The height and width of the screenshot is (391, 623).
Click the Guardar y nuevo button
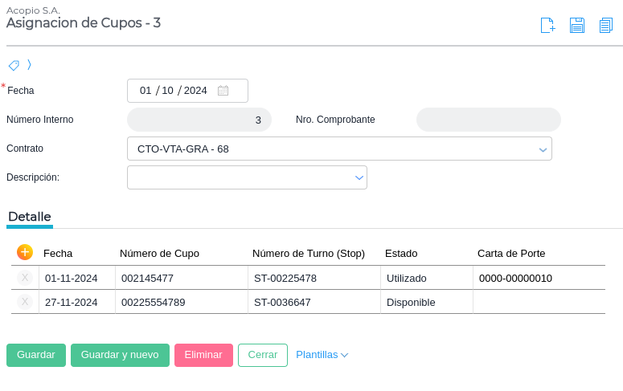pos(120,355)
